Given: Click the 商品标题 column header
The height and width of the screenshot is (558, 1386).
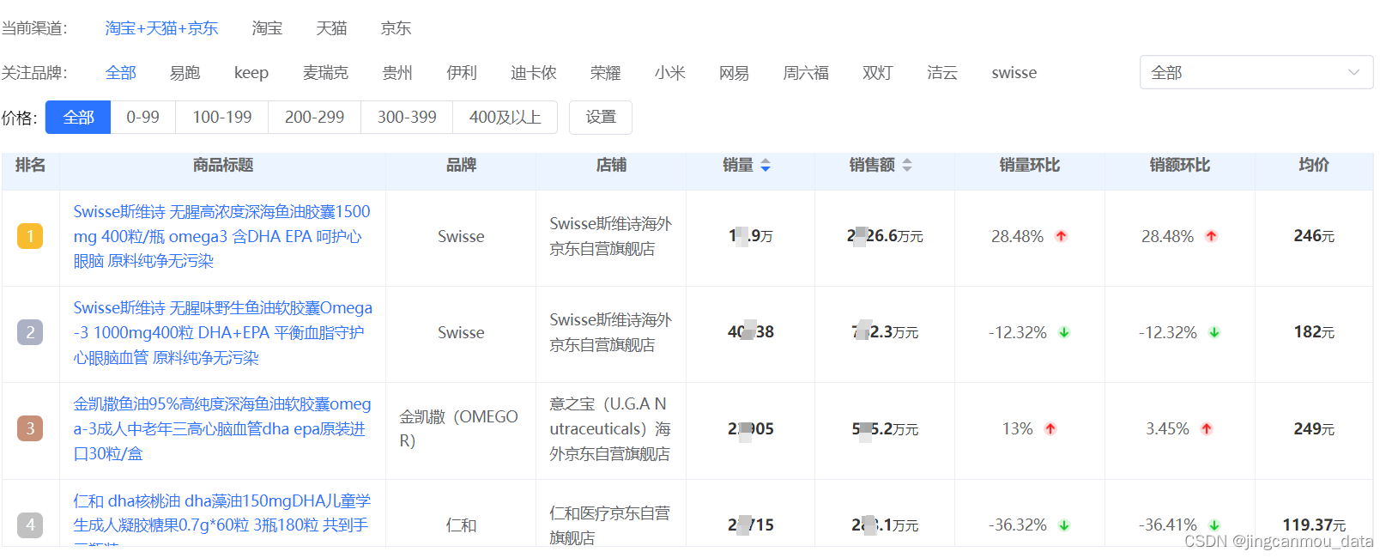Looking at the screenshot, I should 223,165.
